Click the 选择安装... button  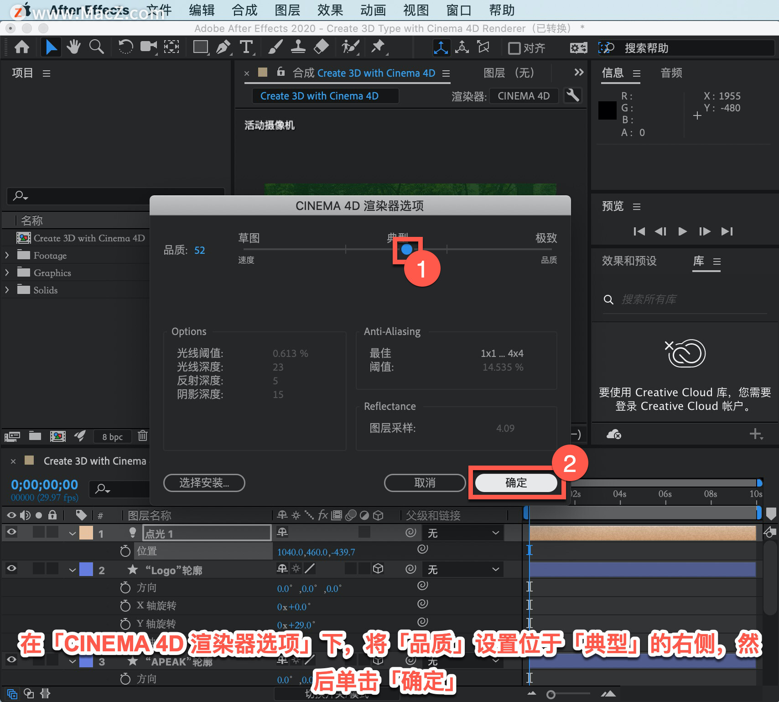(204, 483)
